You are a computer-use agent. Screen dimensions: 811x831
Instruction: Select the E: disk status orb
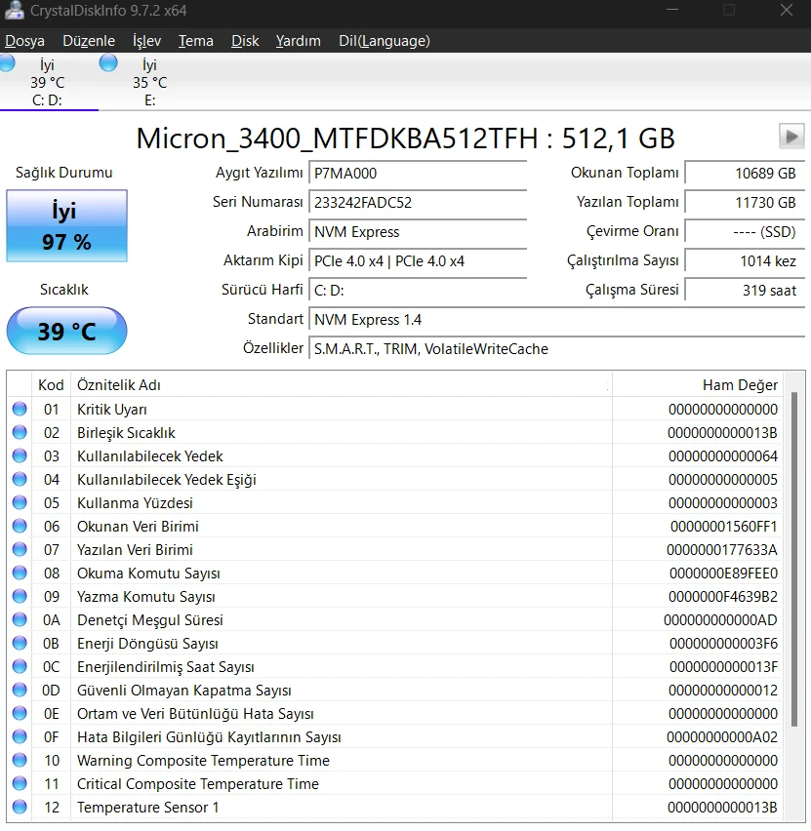(x=108, y=63)
